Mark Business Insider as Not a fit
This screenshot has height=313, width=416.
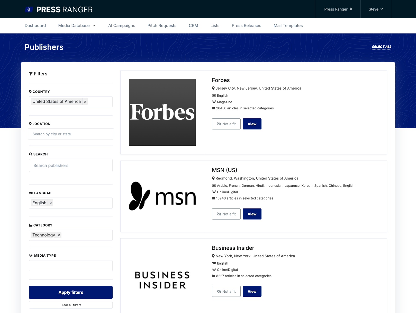(226, 291)
